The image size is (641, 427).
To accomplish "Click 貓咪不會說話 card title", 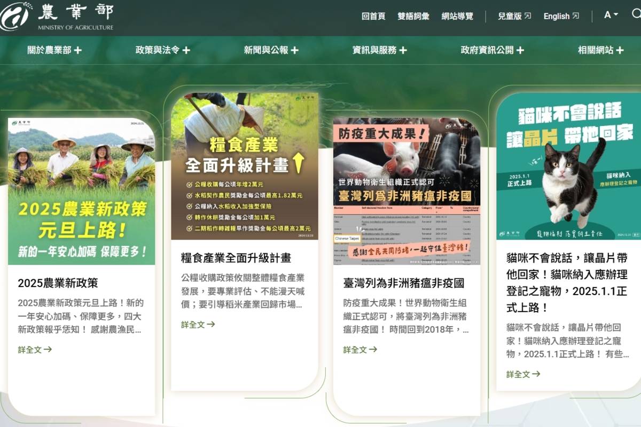I will [567, 283].
